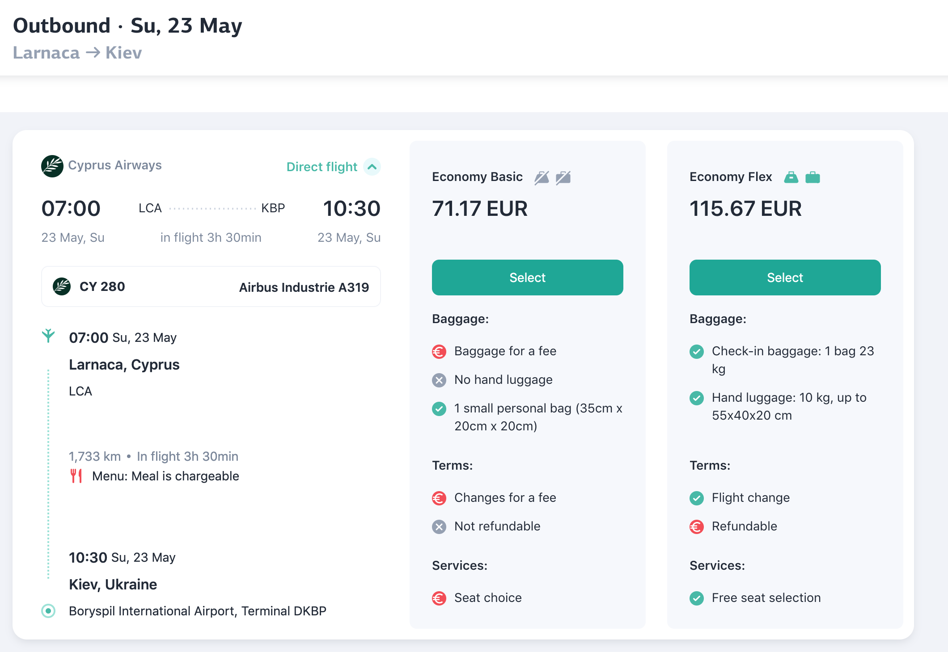948x652 pixels.
Task: Click the Larnaca, Cyprus departure city
Action: [x=124, y=365]
